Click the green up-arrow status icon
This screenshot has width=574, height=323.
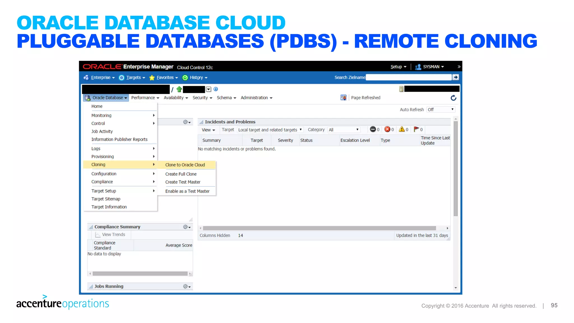[179, 89]
